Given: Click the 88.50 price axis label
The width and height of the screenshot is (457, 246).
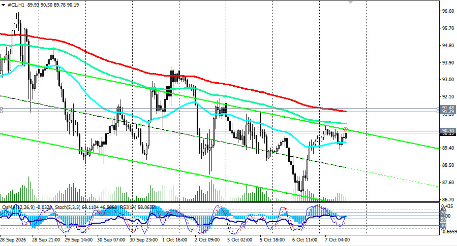Looking at the screenshot, I should (448, 165).
